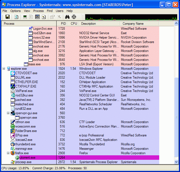The width and height of the screenshot is (180, 172).
Task: Open the Options menu
Action: (x=16, y=11)
